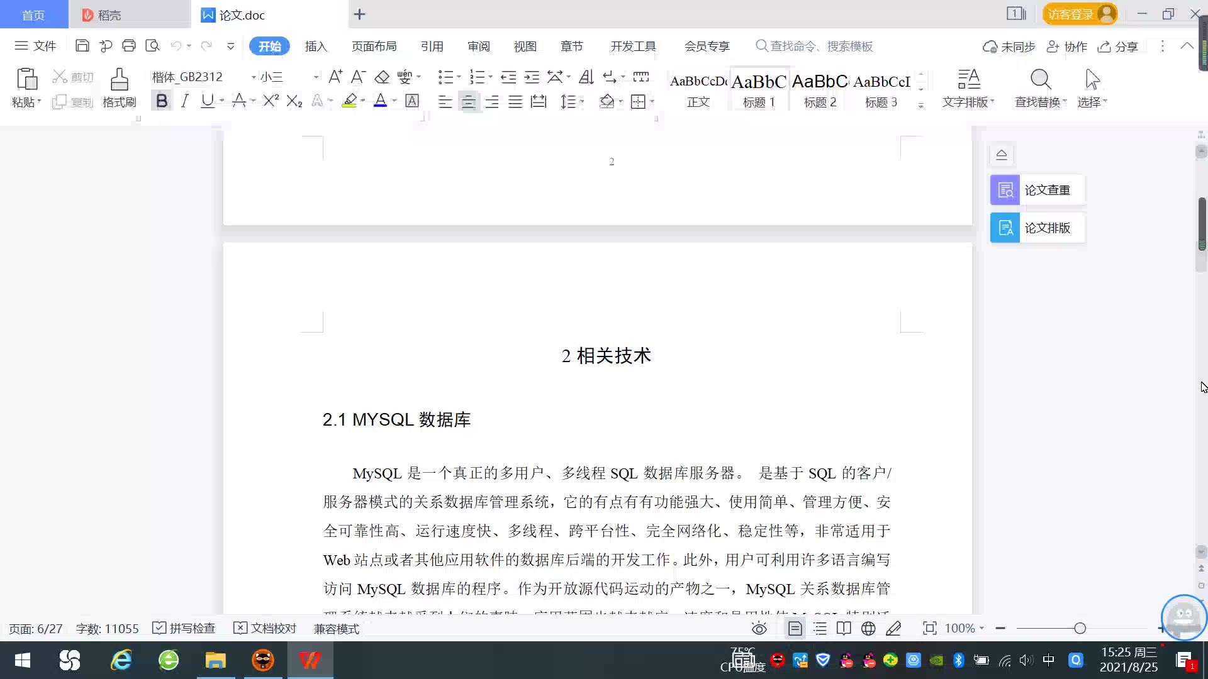Click 未同步 sync status button
Screen dimensions: 1208x679
tap(1009, 47)
